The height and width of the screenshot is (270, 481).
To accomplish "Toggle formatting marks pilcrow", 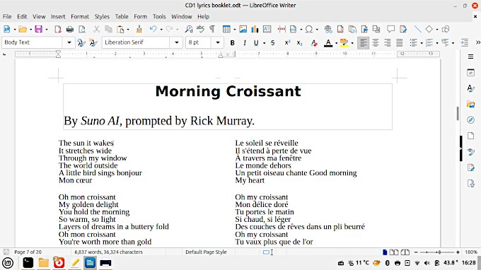I will 212,29.
